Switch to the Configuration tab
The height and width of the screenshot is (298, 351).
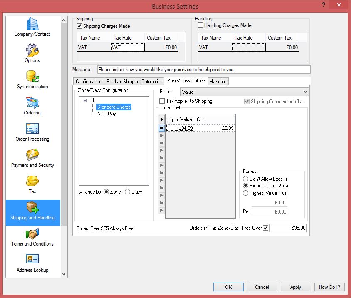(x=89, y=82)
